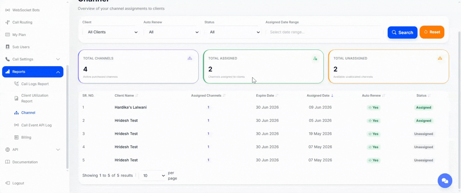Click the Call Settings phone icon
This screenshot has height=193, width=461.
(x=8, y=59)
